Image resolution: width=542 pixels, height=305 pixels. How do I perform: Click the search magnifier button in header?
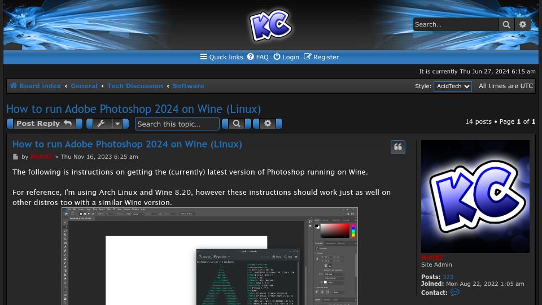pos(506,24)
